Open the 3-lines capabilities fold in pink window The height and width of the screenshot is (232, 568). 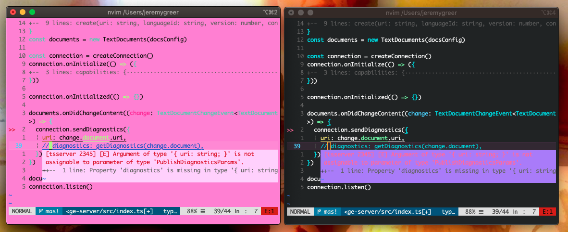click(153, 72)
